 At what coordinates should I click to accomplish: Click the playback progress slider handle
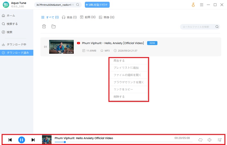[x=65, y=142]
